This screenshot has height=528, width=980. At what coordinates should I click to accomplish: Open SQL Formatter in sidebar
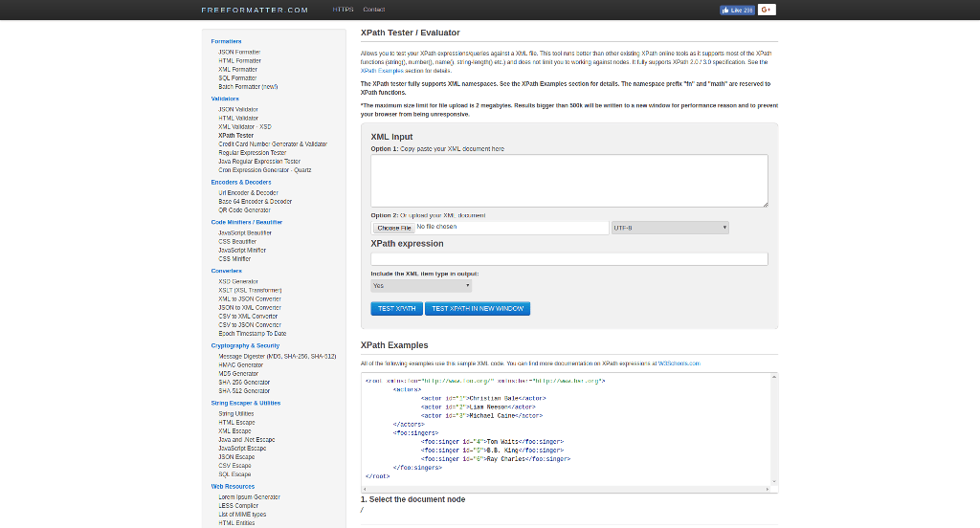237,78
